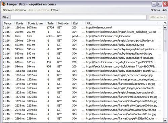Select the styles_tubbyblog_v3.css request
Screen dimensions: 168x123
pyautogui.click(x=82, y=32)
